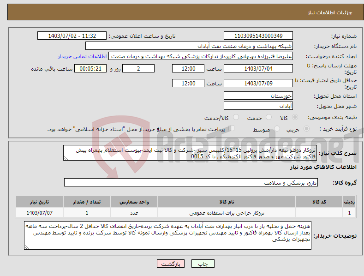Click the general description text area
The height and width of the screenshot is (276, 364).
(190, 153)
